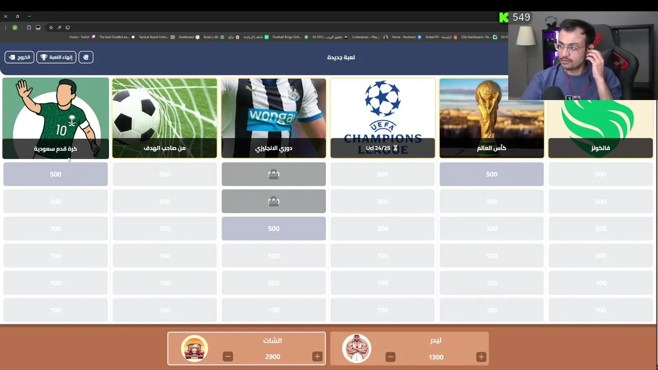Image resolution: width=658 pixels, height=370 pixels.
Task: Open Tactical Board Online bookmark
Action: click(157, 37)
